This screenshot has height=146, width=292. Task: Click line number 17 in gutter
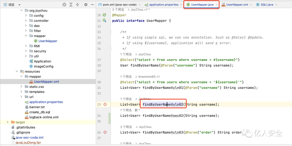tap(99, 60)
